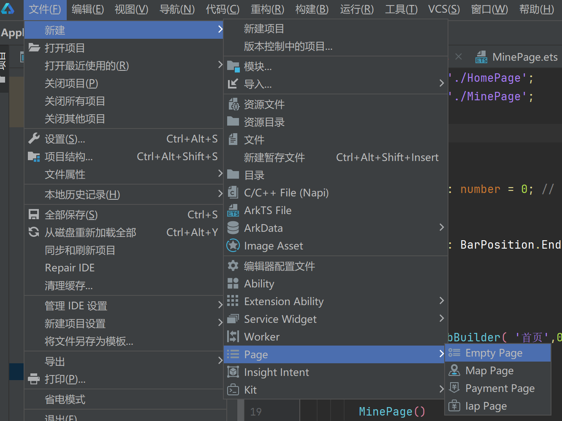Click the Payment Page icon
562x421 pixels.
(454, 388)
